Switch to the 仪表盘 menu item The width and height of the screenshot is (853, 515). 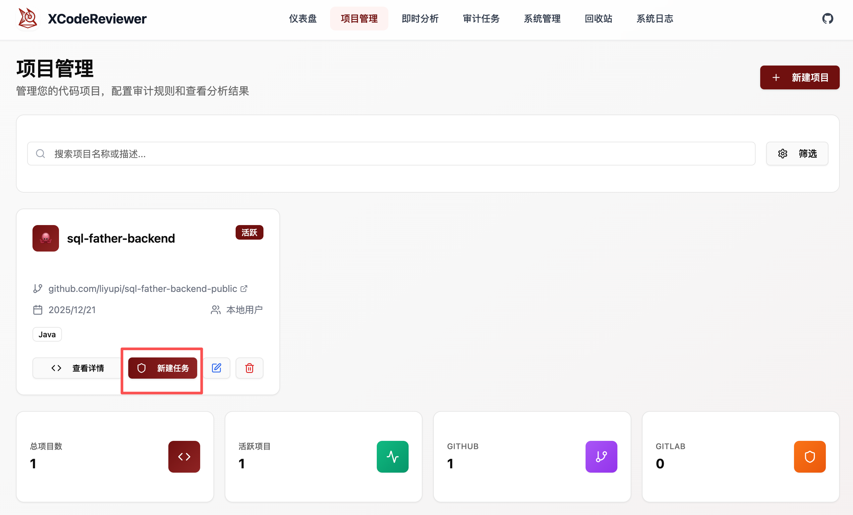[x=302, y=19]
